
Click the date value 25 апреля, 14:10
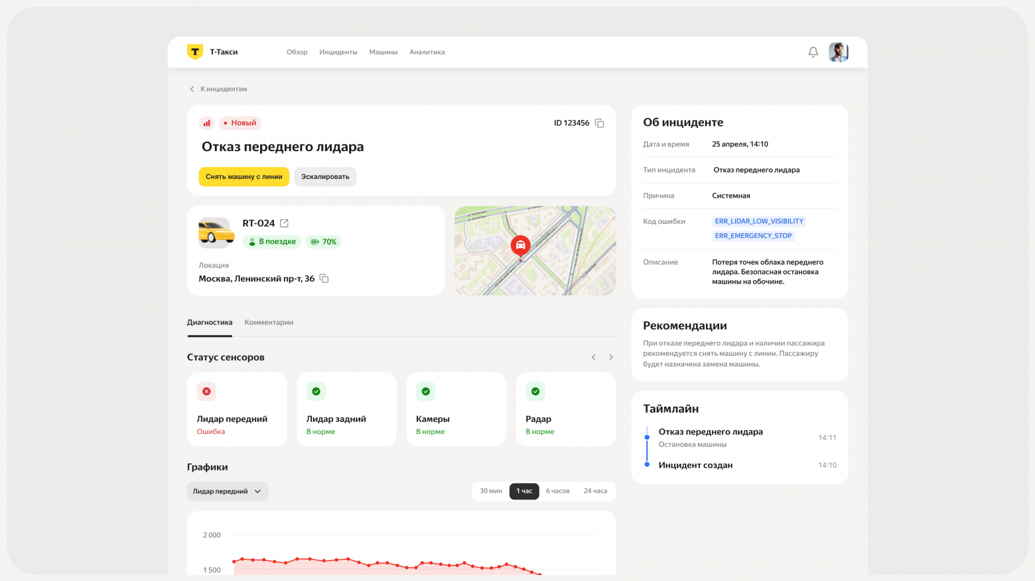pyautogui.click(x=740, y=144)
